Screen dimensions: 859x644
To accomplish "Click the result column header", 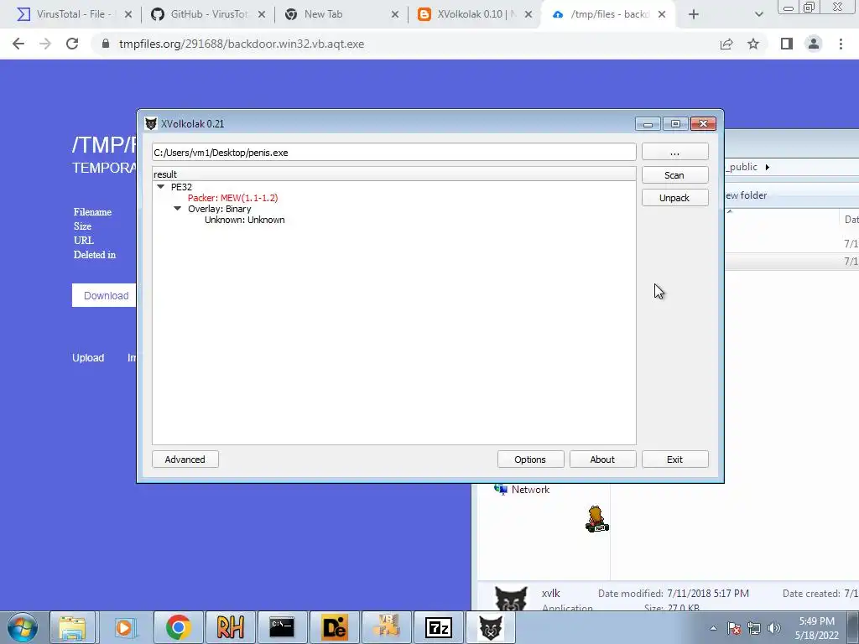I will pyautogui.click(x=394, y=174).
